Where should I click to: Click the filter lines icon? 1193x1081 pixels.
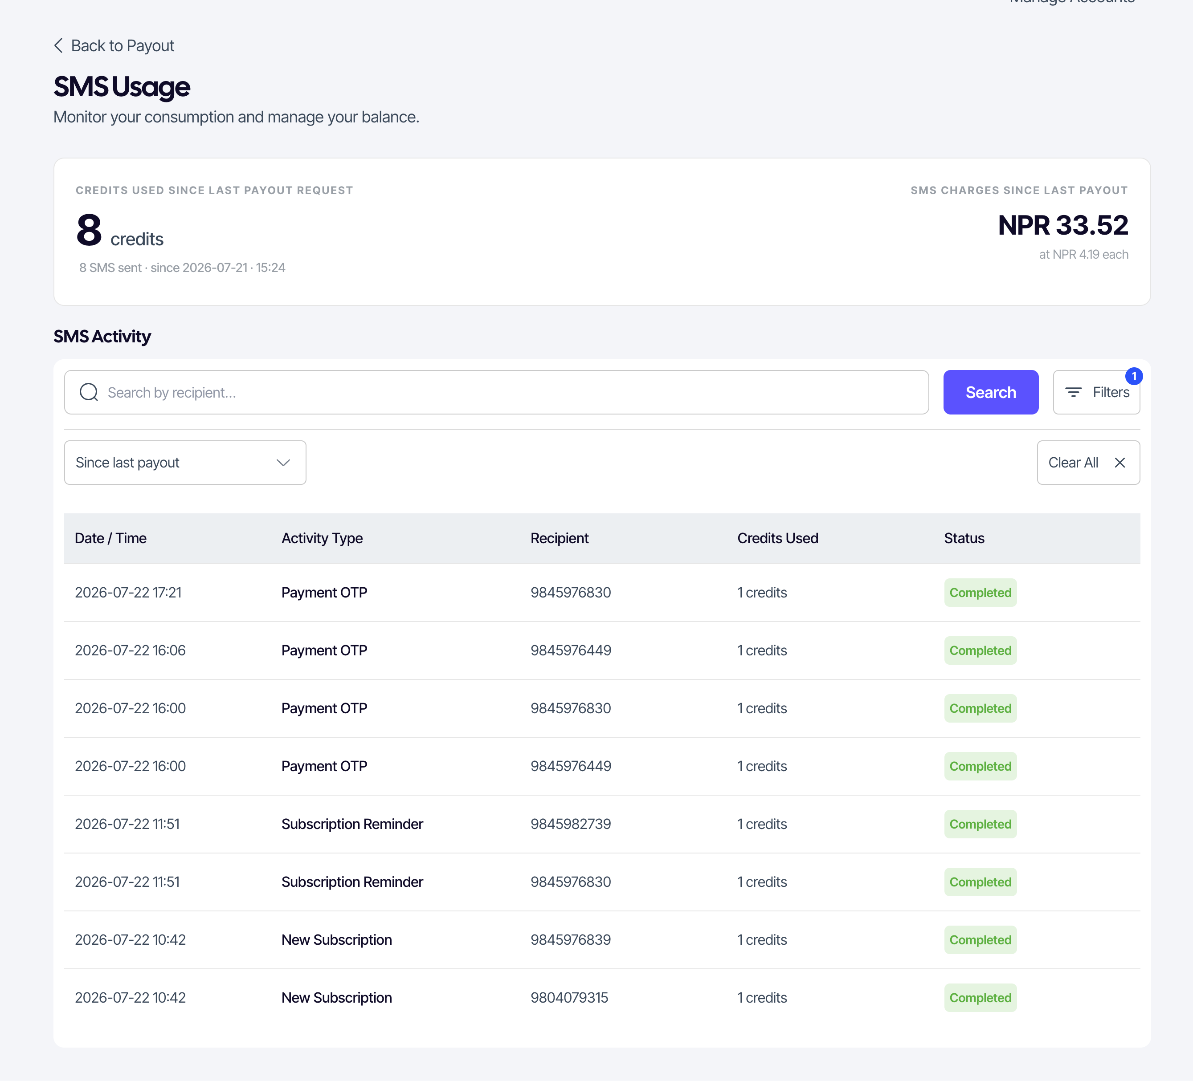tap(1073, 392)
